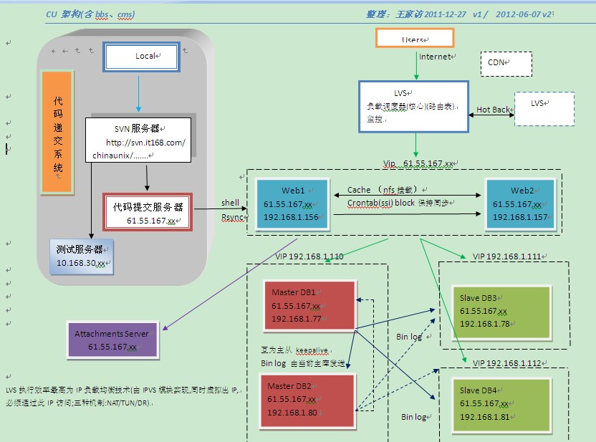Select the dashed CDN box

pos(505,64)
